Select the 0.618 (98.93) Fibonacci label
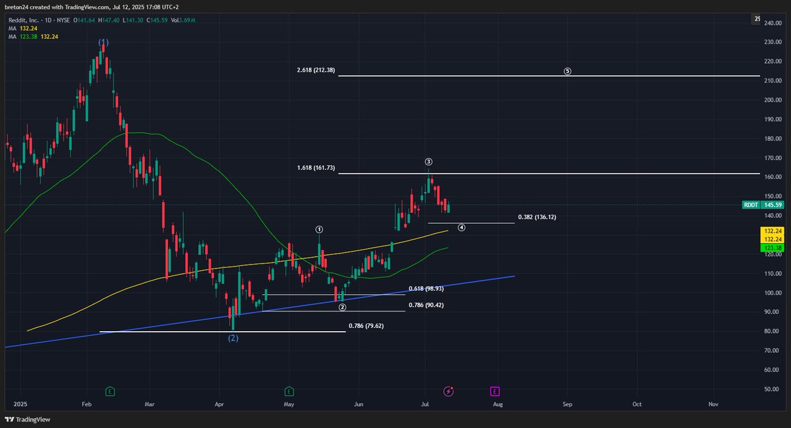The height and width of the screenshot is (428, 791). click(x=426, y=288)
